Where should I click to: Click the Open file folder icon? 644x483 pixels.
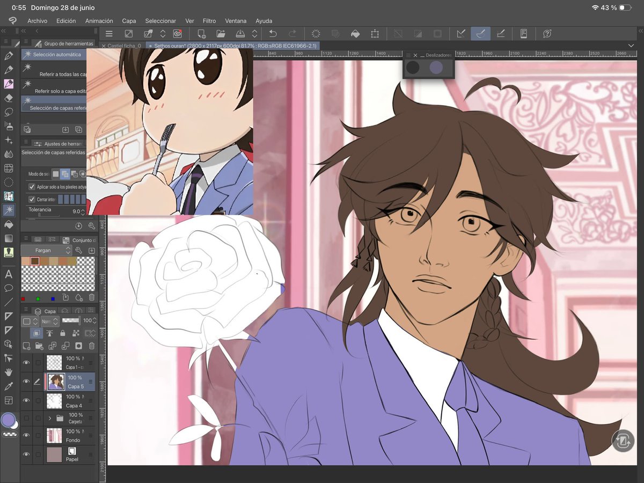click(221, 34)
